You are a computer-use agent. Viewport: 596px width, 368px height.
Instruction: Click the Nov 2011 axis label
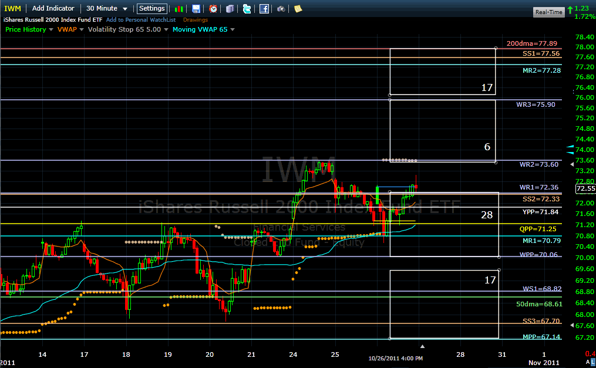tap(544, 363)
